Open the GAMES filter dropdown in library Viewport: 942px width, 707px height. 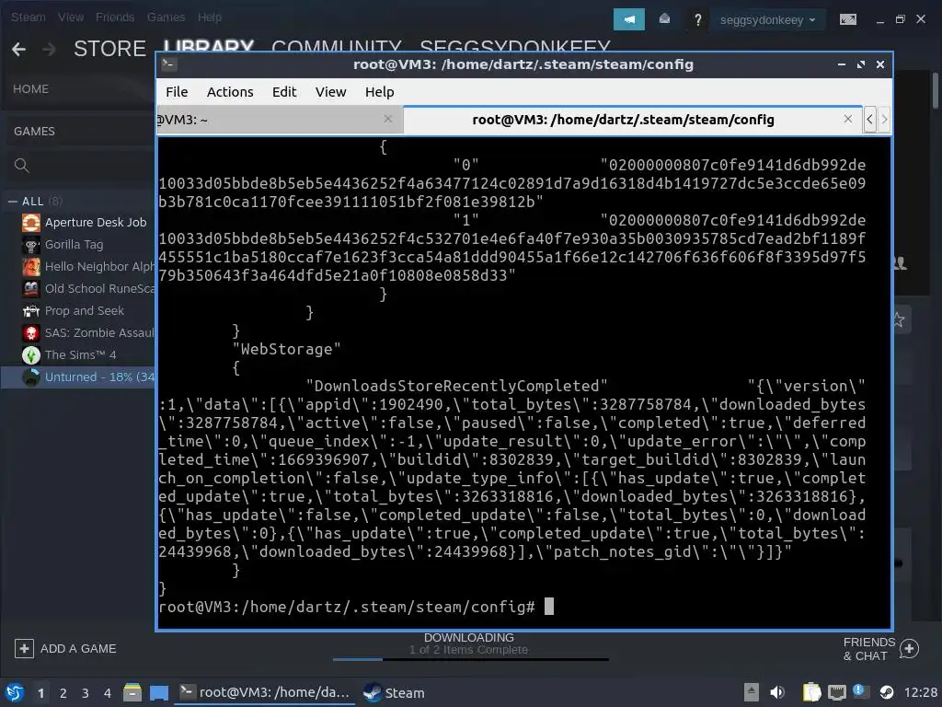click(34, 131)
